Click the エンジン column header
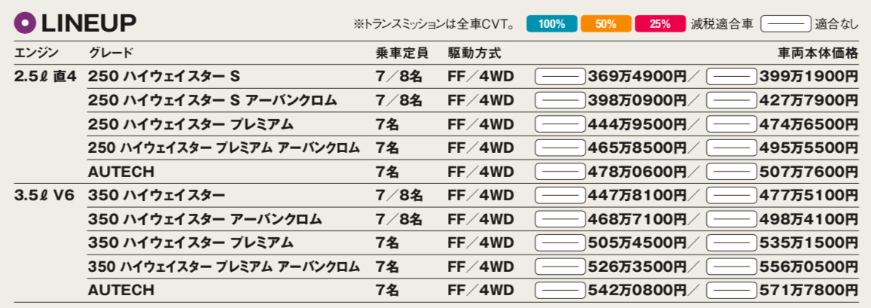871x308 pixels. click(x=37, y=53)
